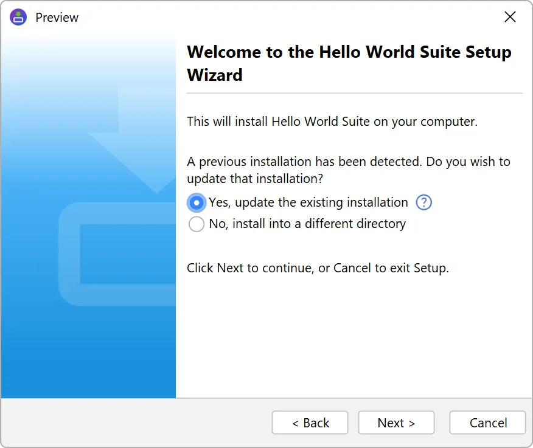Image resolution: width=533 pixels, height=448 pixels.
Task: Click the question mark help icon
Action: click(423, 202)
